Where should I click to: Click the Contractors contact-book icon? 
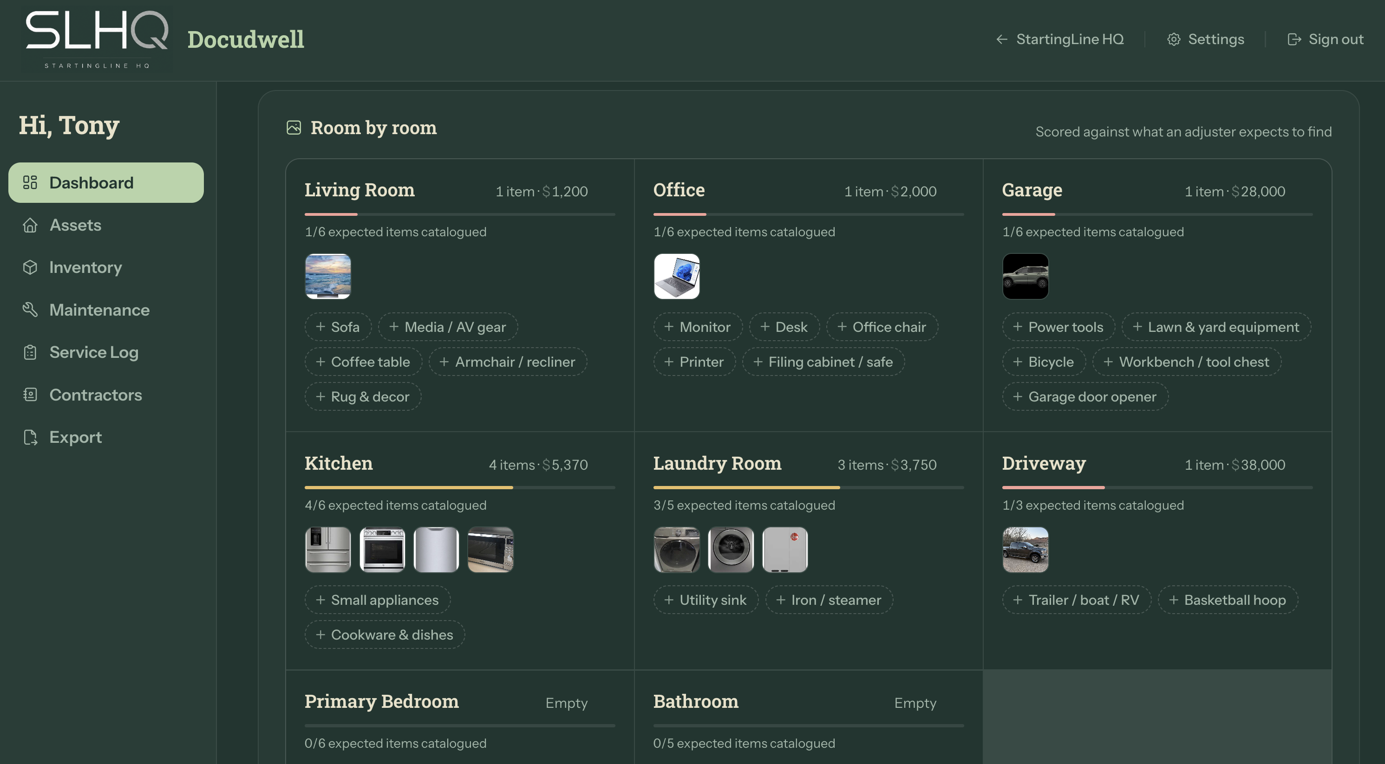coord(30,395)
